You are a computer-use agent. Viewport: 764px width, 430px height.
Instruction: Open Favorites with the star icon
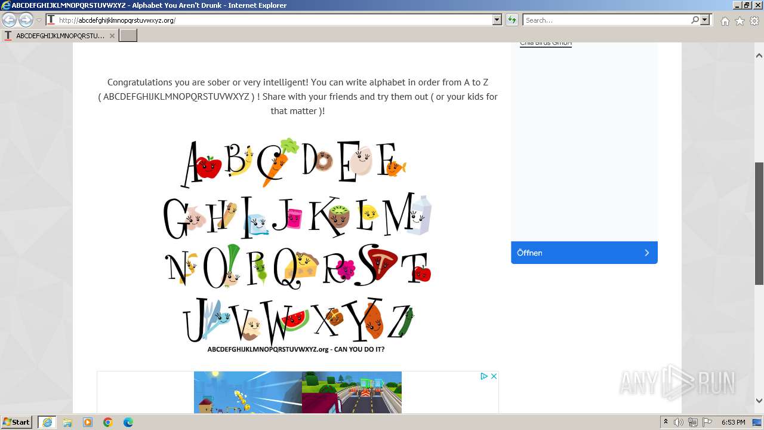(740, 21)
